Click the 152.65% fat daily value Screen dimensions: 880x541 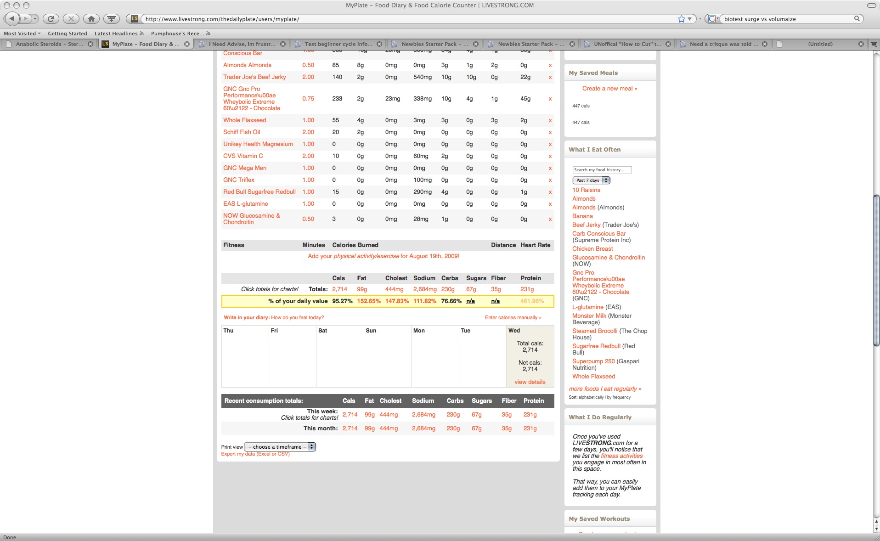[369, 301]
